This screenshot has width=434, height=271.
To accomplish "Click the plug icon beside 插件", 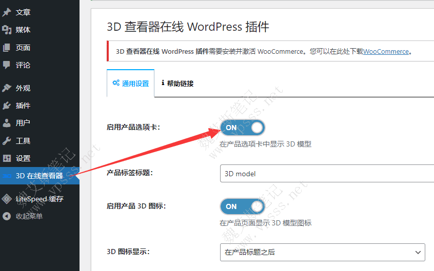I will [7, 106].
